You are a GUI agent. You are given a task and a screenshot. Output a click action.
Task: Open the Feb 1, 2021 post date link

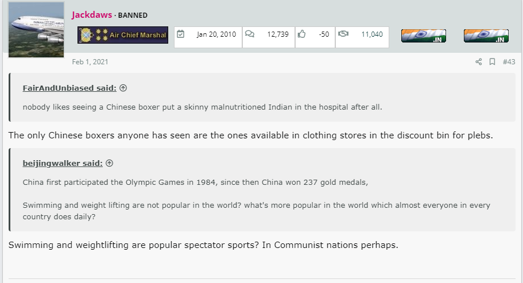pyautogui.click(x=90, y=61)
